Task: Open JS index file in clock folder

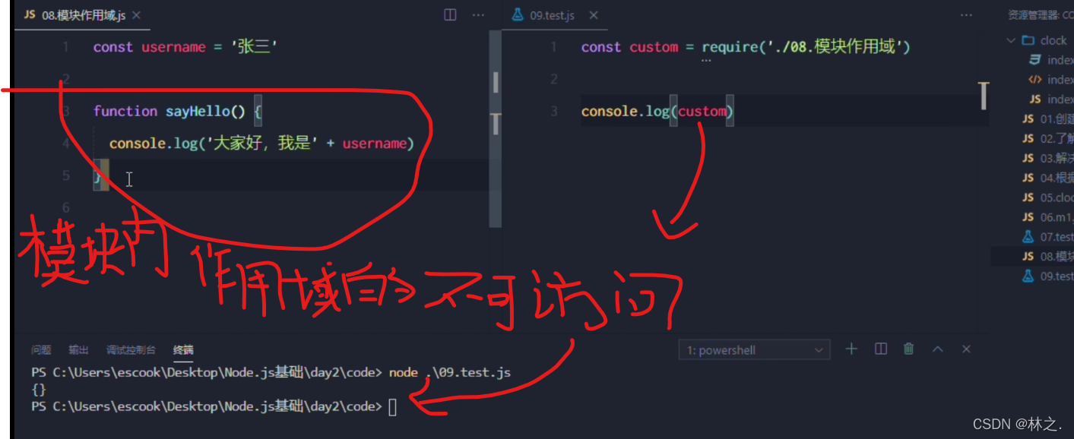Action: pos(1051,99)
